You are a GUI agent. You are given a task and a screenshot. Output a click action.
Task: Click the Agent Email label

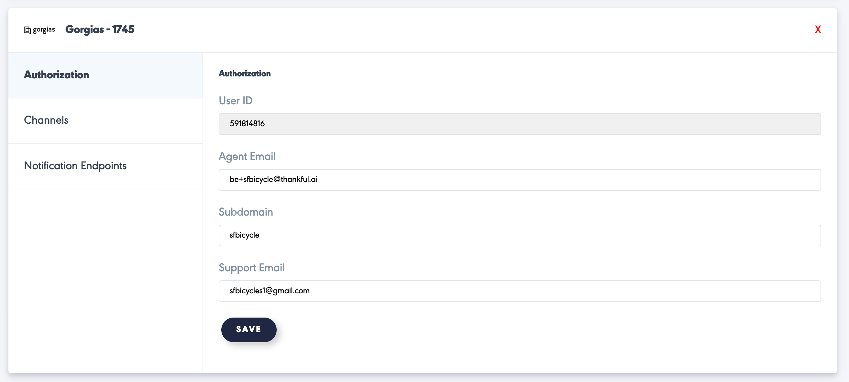[x=247, y=156]
